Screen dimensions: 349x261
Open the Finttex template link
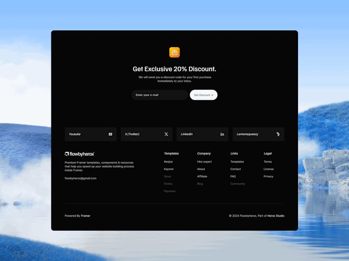(168, 184)
